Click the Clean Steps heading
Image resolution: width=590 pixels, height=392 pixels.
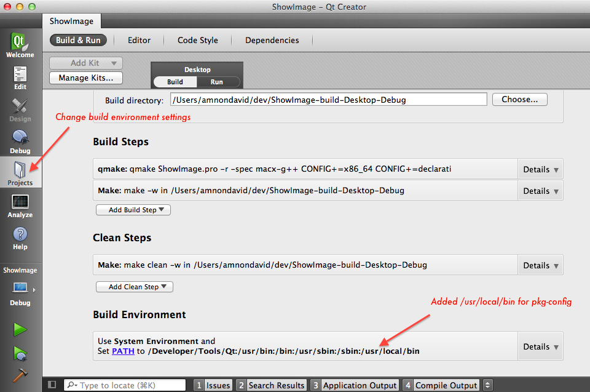point(122,238)
